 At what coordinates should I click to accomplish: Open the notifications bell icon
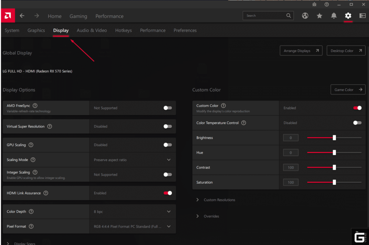tap(333, 16)
